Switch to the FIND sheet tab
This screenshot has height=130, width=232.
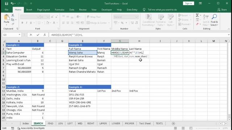click(50, 123)
